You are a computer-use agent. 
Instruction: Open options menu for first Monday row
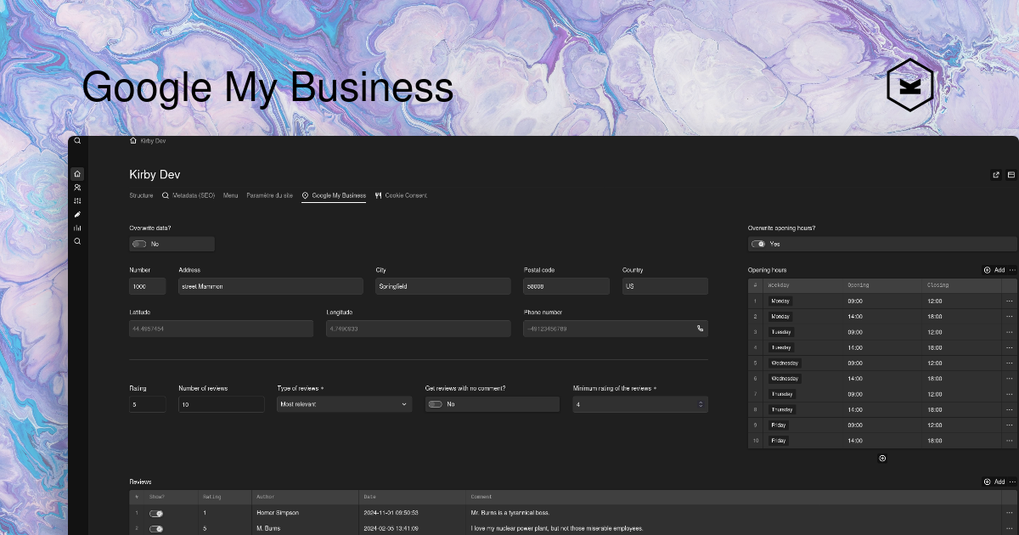point(1009,301)
